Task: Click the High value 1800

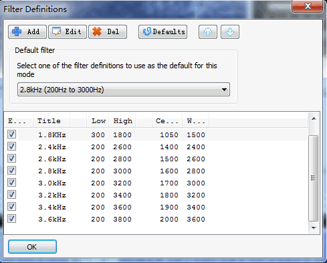Action: (122, 135)
